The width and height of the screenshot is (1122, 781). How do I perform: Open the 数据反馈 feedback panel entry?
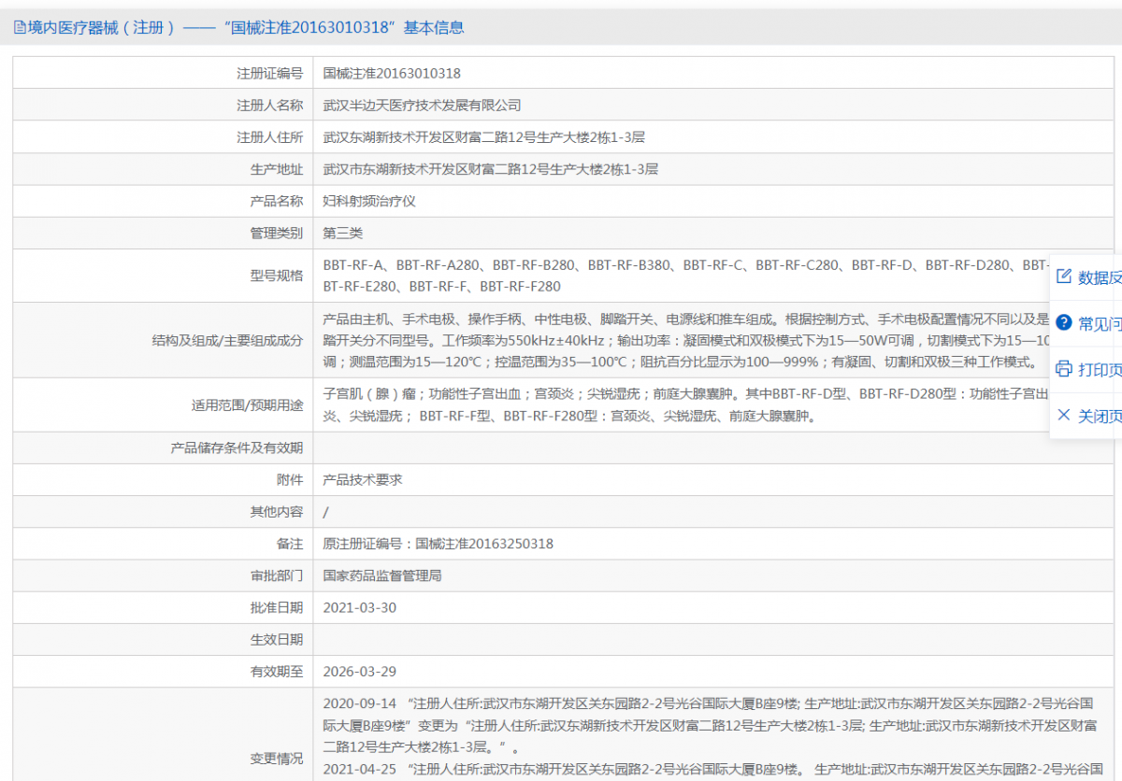click(1092, 277)
